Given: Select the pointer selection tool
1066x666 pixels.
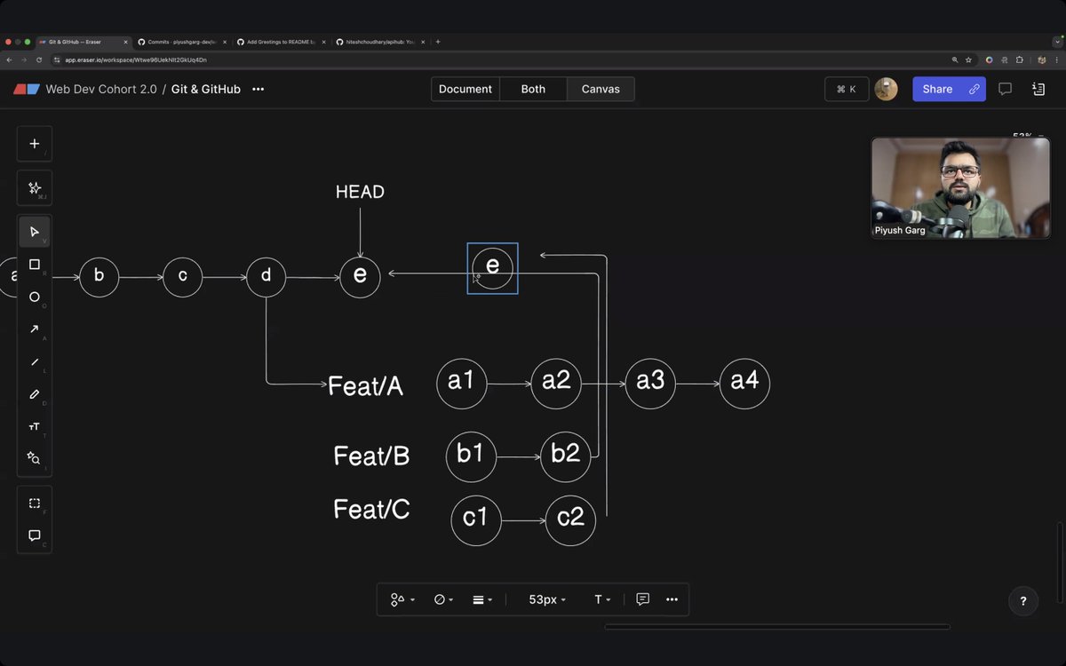Looking at the screenshot, I should 35,232.
